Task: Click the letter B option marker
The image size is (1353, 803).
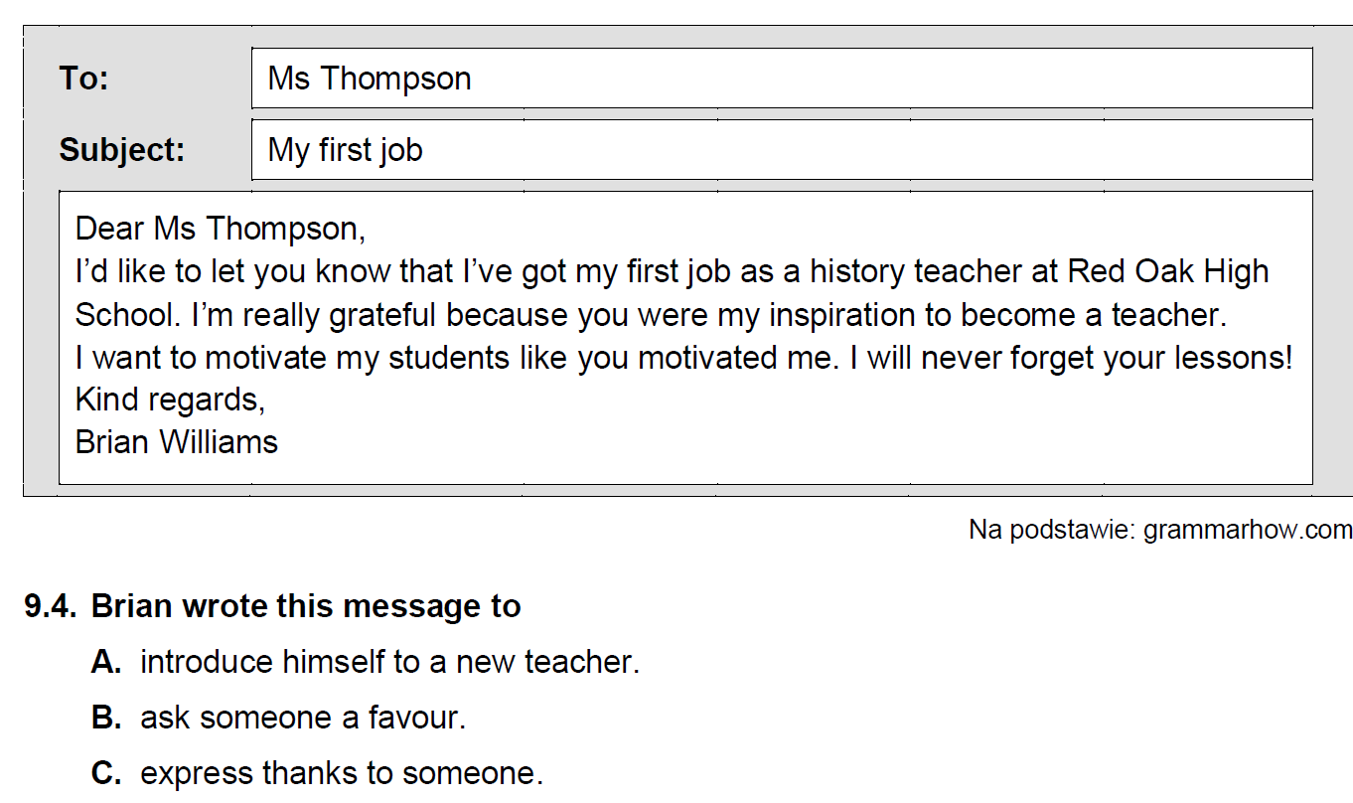Action: pos(106,718)
